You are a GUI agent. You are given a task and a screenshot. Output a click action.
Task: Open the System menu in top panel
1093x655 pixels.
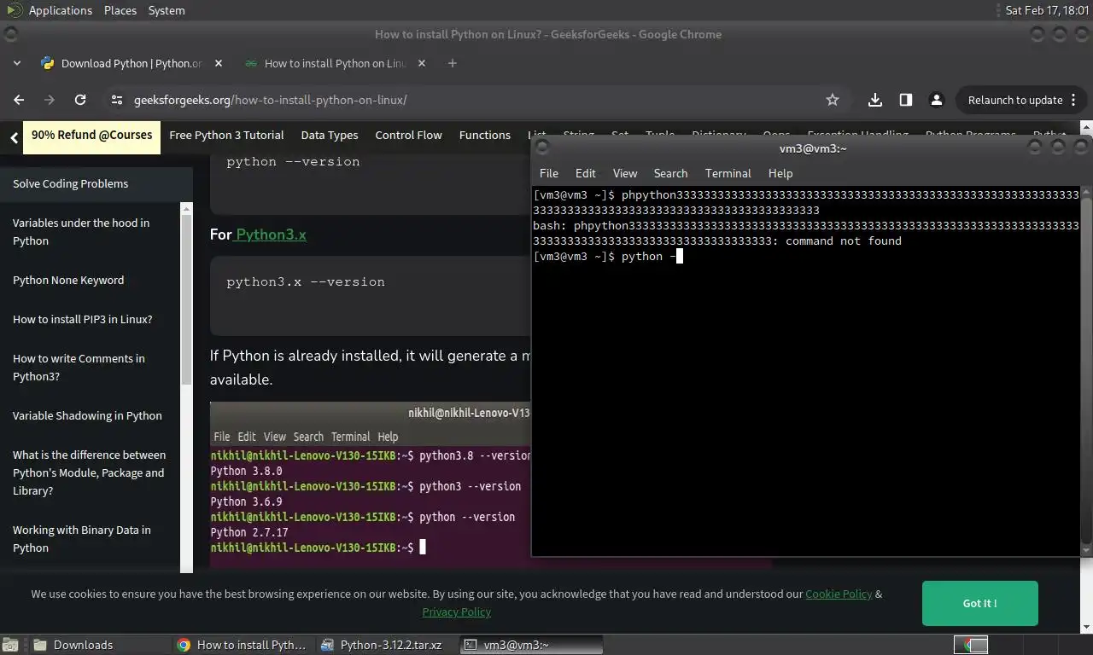coord(166,10)
